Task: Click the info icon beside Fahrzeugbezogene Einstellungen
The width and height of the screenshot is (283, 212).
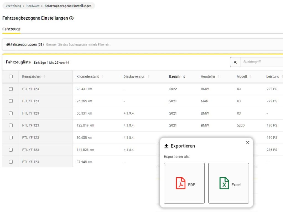Action: [71, 18]
